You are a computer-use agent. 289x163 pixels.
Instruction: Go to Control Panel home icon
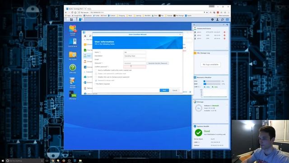tap(85, 36)
